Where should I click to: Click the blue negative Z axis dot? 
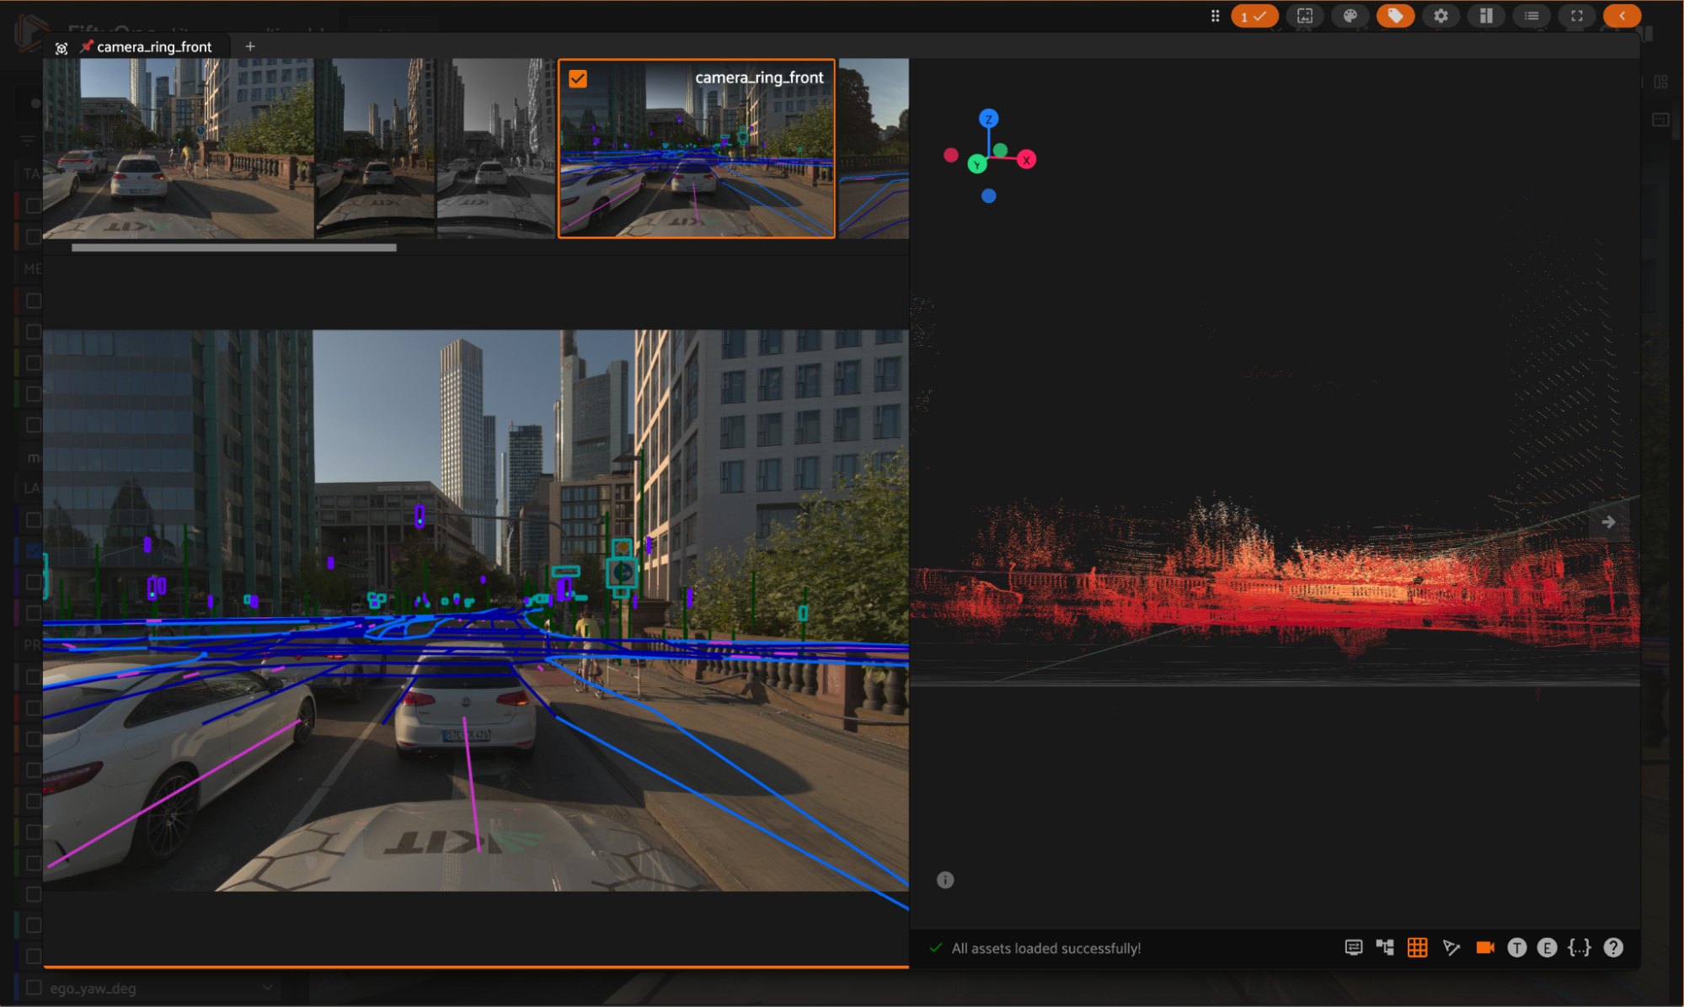tap(989, 196)
